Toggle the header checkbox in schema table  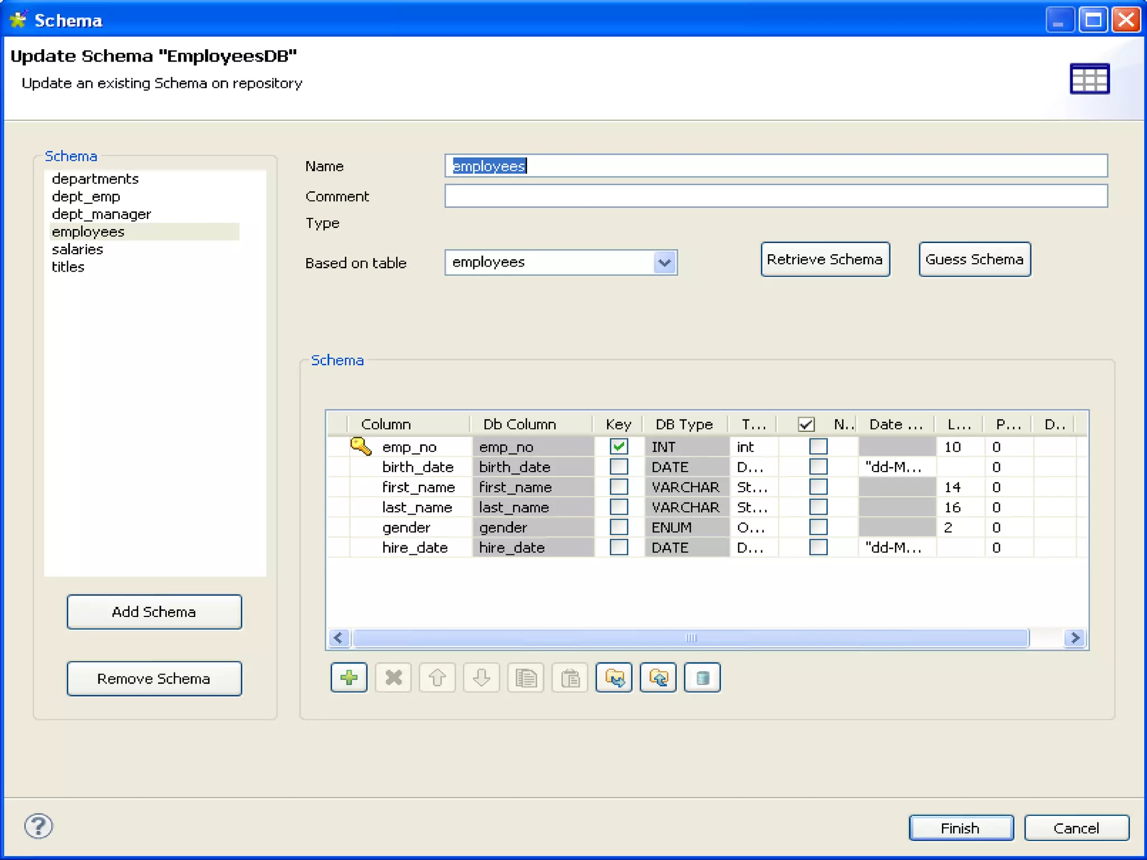click(806, 424)
